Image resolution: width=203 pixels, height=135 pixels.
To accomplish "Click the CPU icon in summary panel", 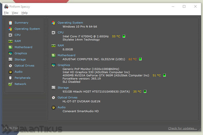I will tap(53, 33).
